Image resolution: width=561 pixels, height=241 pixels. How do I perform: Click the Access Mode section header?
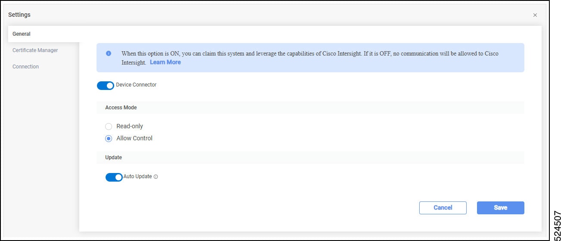click(x=121, y=108)
